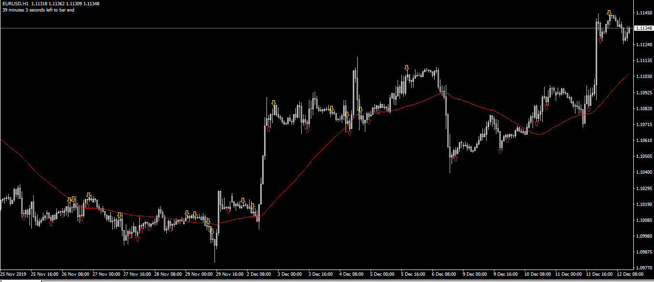Select the yellow arrow marker above the 11 Dec 16:00 spike

[609, 12]
